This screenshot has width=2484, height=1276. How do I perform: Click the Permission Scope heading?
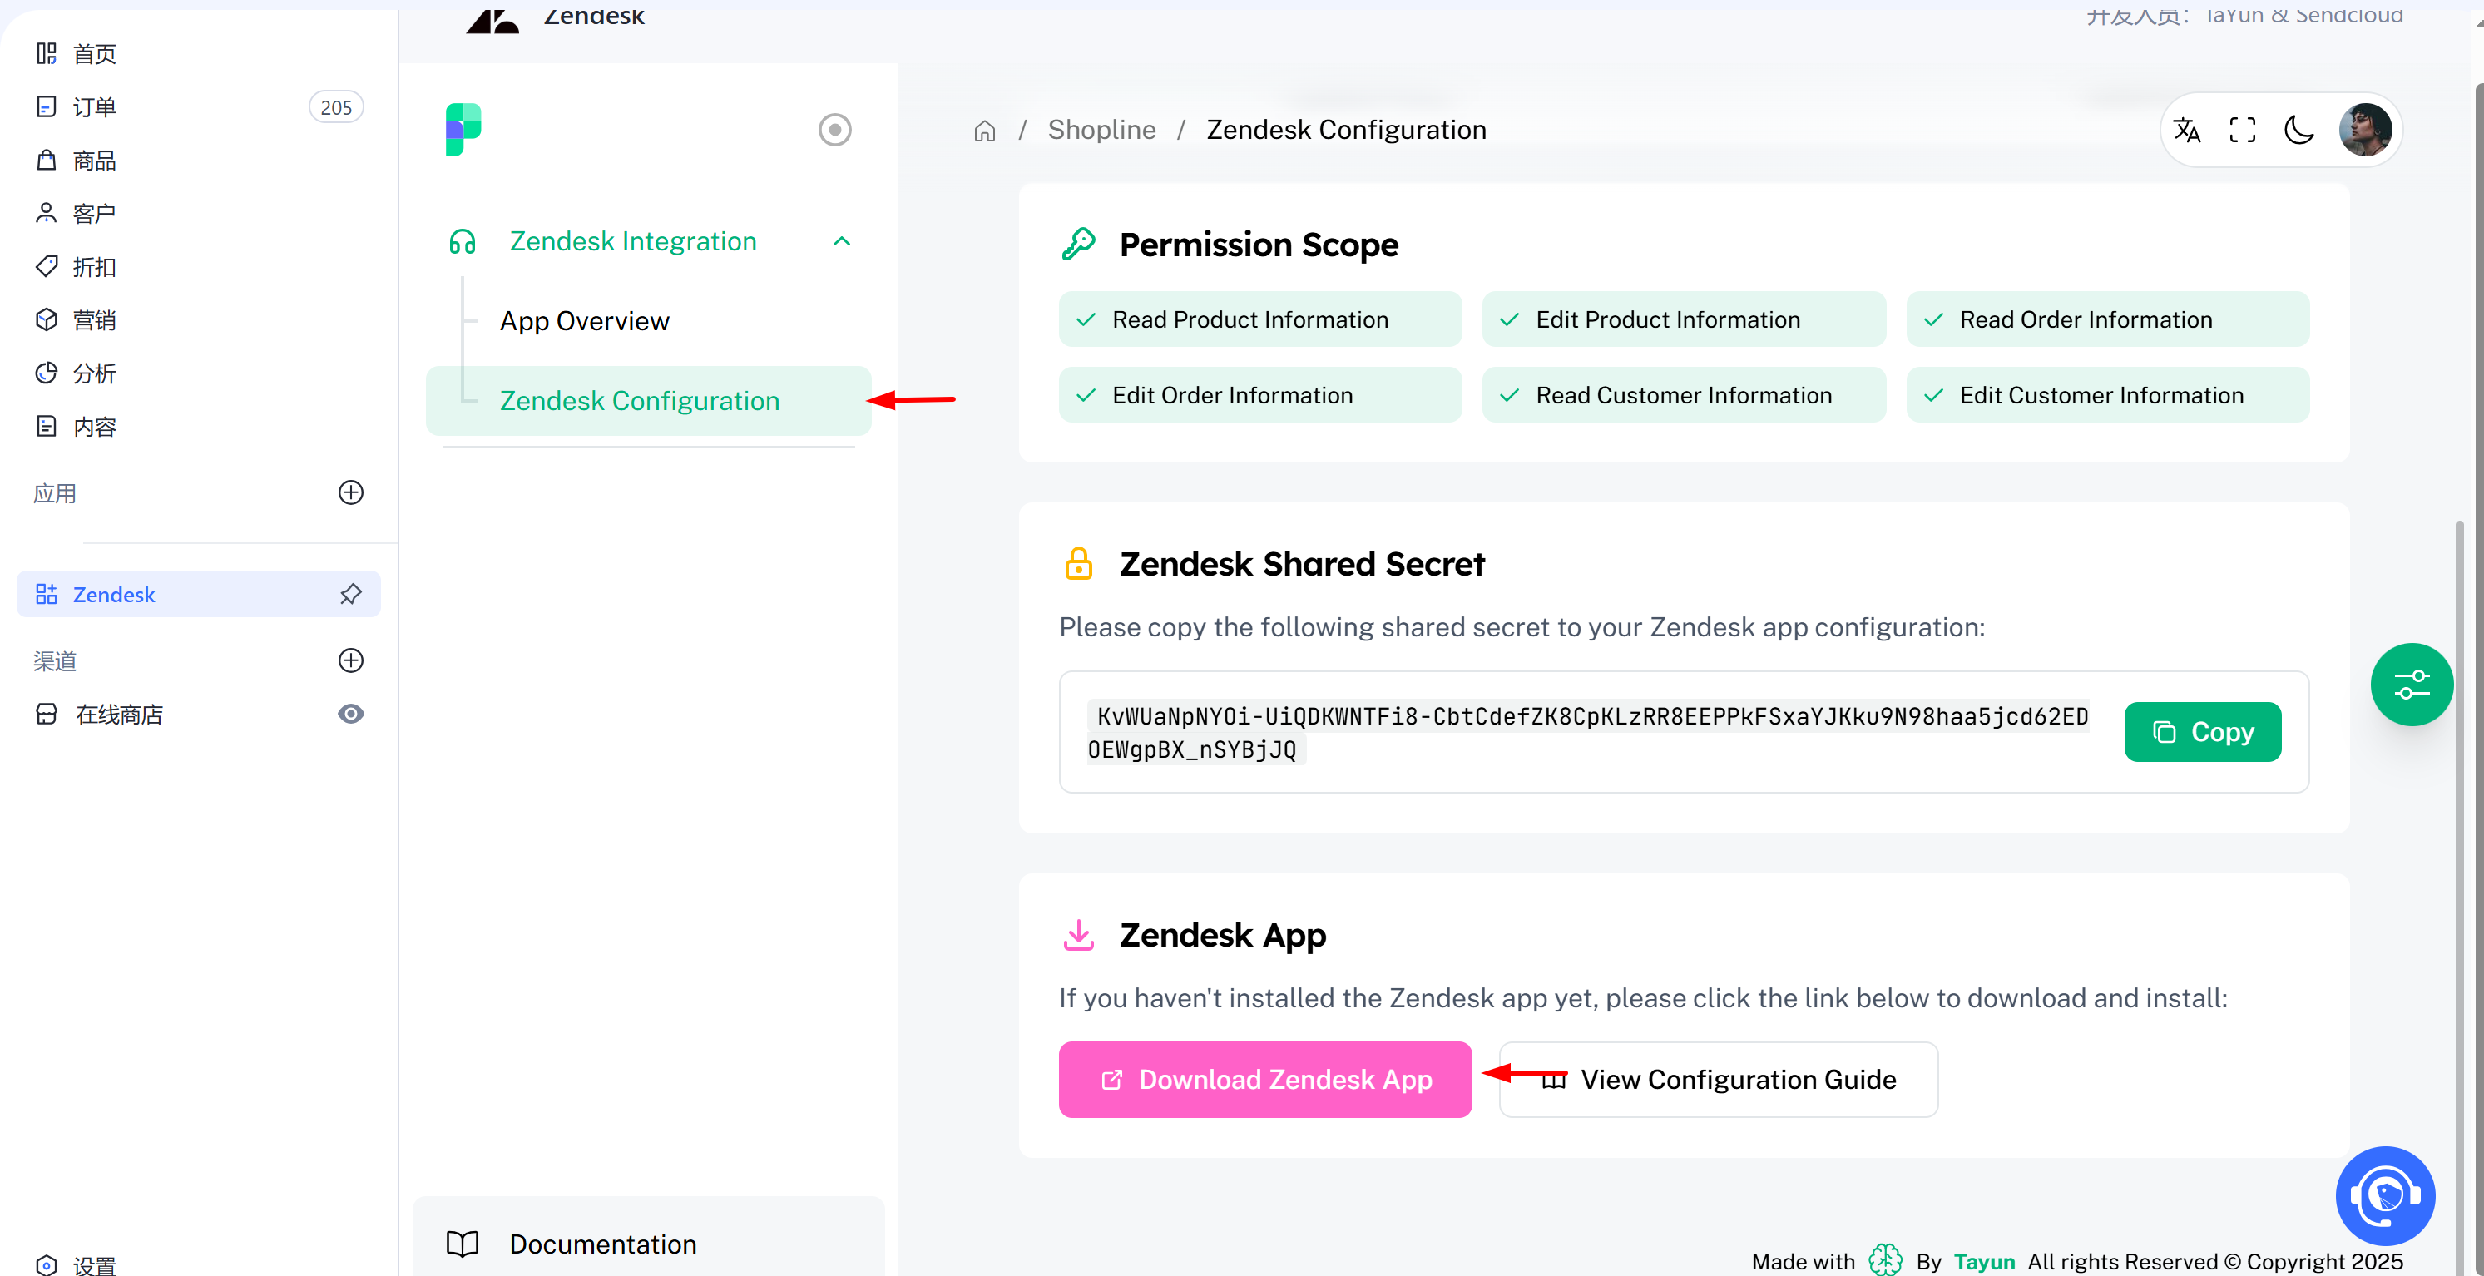1259,244
